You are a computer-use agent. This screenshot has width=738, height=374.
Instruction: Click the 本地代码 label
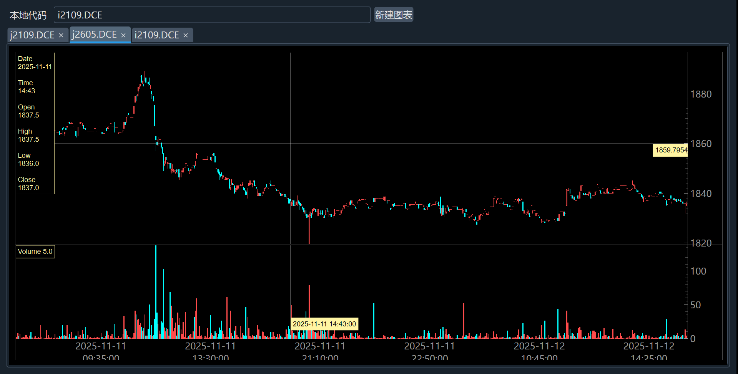(28, 15)
